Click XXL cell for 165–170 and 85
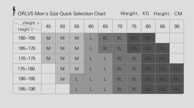 click(162, 48)
